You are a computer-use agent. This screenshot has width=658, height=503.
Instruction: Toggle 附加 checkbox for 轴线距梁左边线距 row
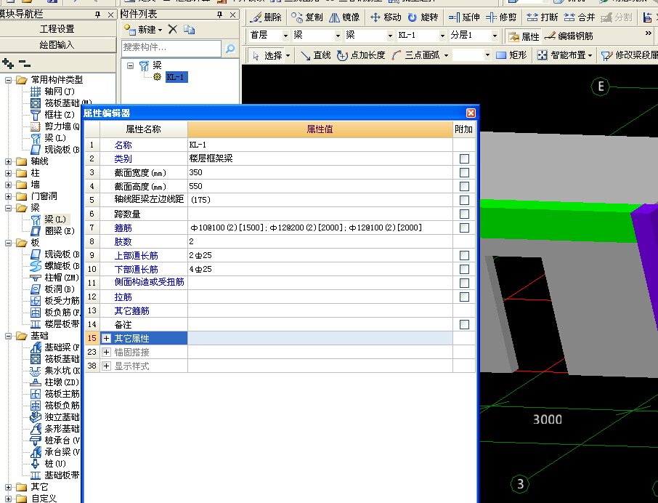pyautogui.click(x=464, y=201)
